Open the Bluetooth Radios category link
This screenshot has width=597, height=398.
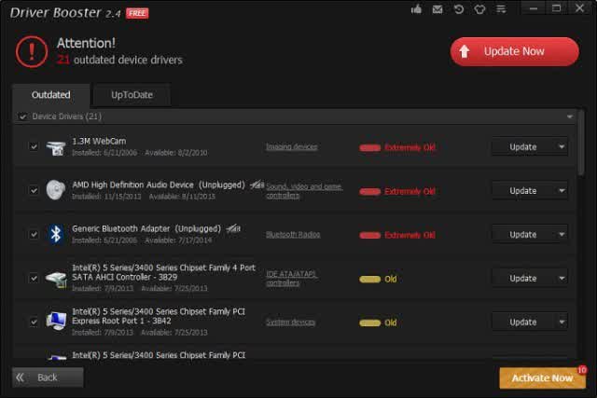pos(293,234)
